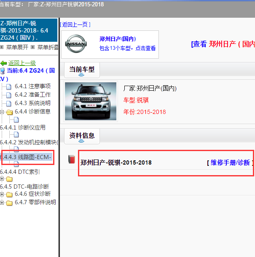Click 菜单展开 to expand the menu
255x257 pixels.
tap(17, 47)
